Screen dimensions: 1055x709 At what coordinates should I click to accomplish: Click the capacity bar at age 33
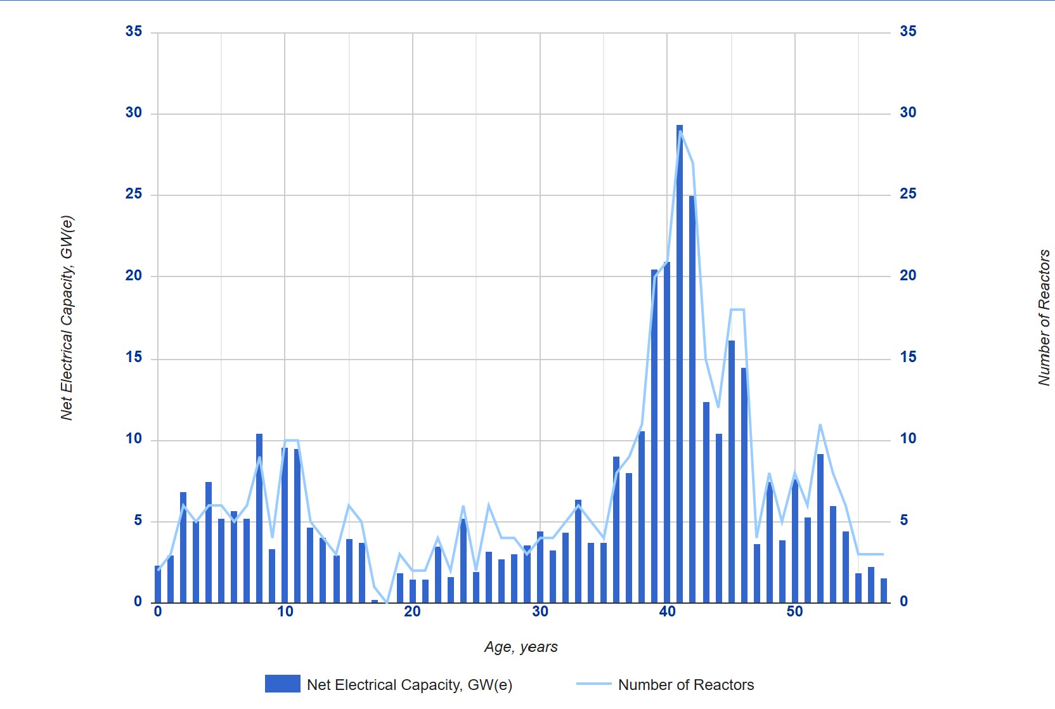[578, 552]
